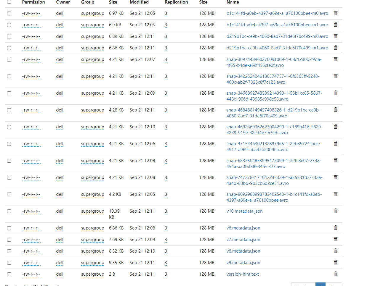Click trash icon for version-hint.text

pos(336,274)
